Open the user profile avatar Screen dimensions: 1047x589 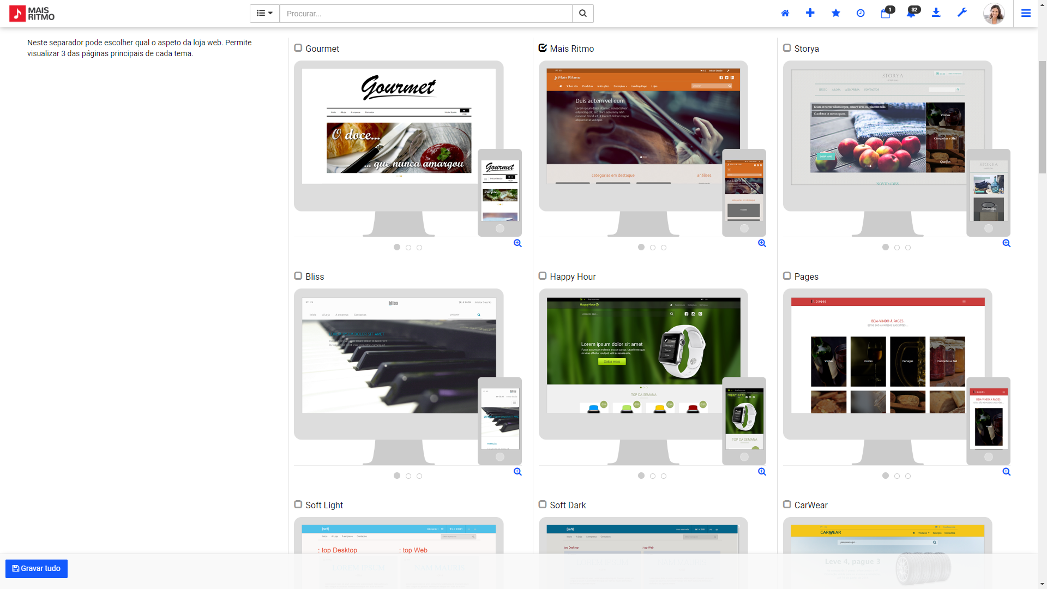[x=994, y=14]
